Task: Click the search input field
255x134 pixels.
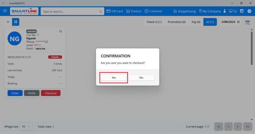Action: [x=70, y=11]
